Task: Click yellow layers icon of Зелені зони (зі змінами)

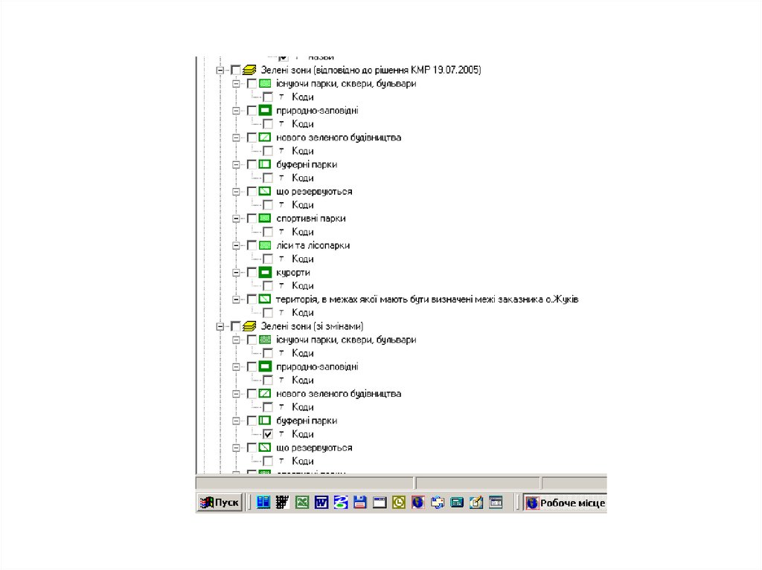Action: click(x=249, y=326)
